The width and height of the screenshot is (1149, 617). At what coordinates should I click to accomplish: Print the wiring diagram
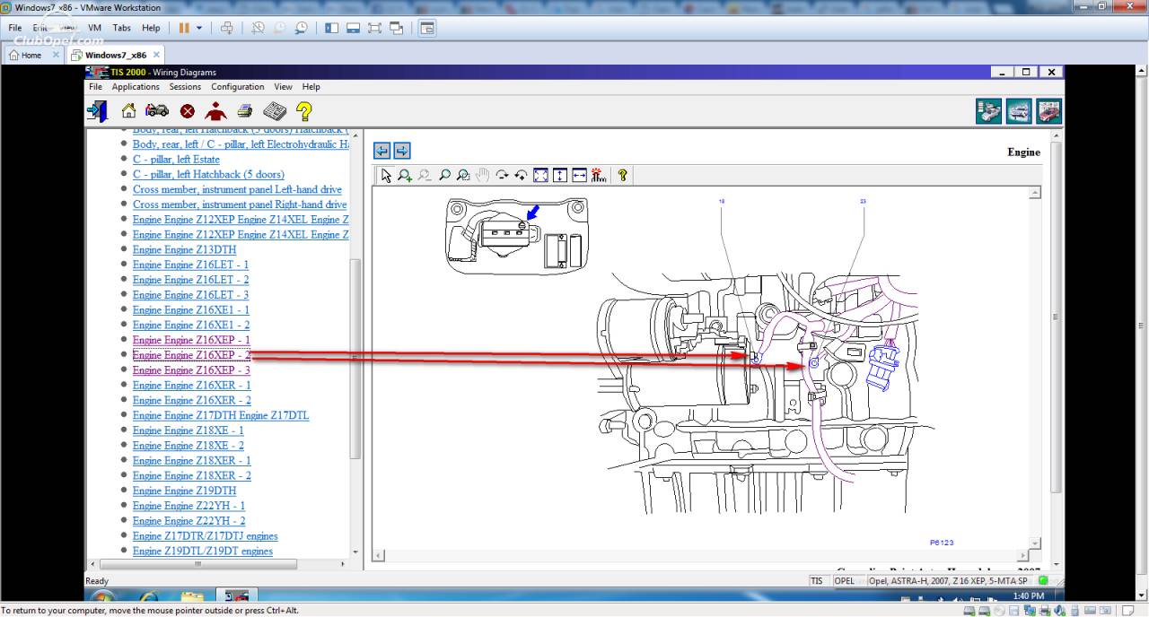tap(245, 111)
